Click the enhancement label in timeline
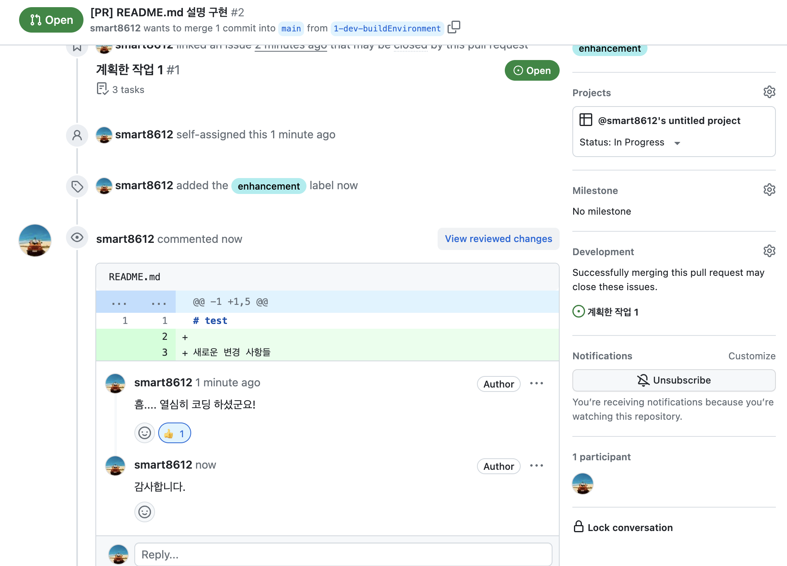 [269, 186]
